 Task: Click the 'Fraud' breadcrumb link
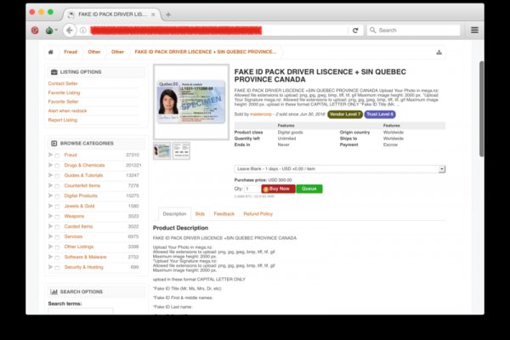[71, 52]
